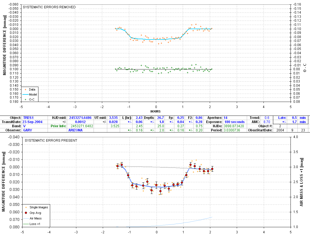
Task: Select the Depth uncertainty value 1.8
Action: tap(162, 122)
